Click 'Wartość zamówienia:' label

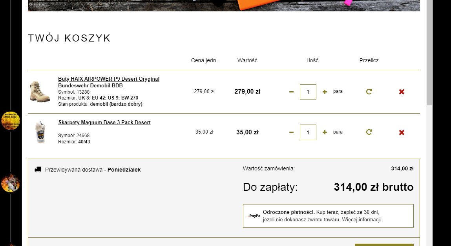click(x=268, y=168)
